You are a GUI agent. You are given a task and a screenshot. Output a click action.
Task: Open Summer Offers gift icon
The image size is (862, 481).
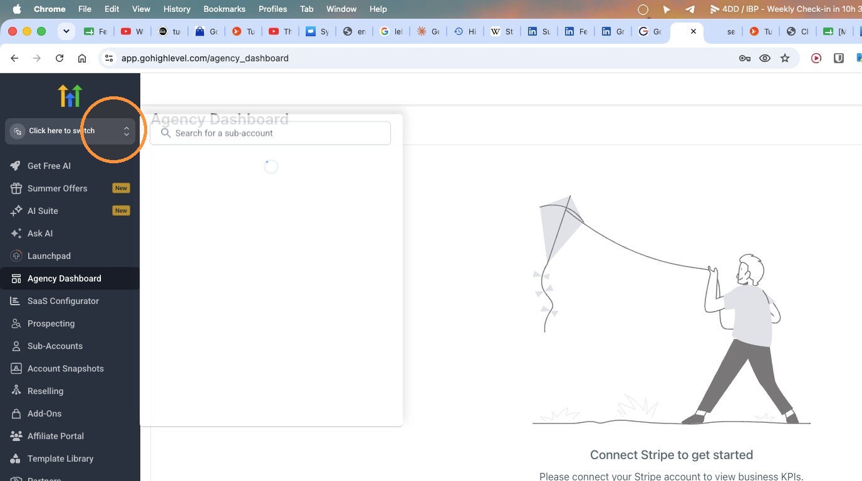point(16,188)
